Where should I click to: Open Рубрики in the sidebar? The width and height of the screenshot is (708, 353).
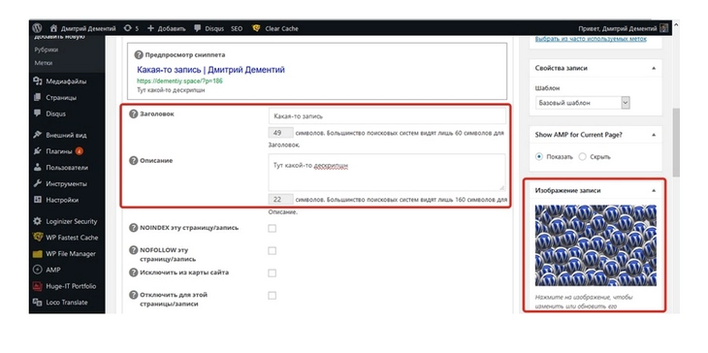pos(46,49)
